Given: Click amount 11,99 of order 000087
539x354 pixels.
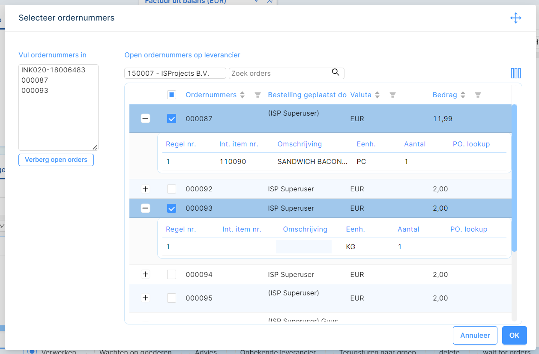Looking at the screenshot, I should [443, 119].
